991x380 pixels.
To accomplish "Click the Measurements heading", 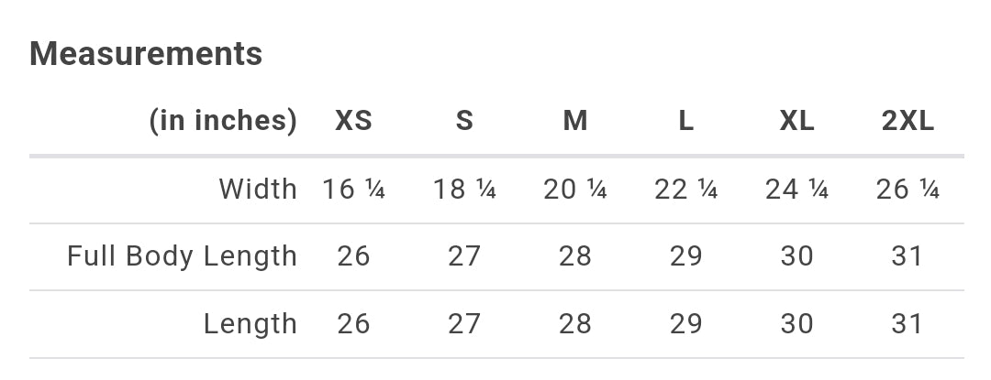I will (146, 54).
